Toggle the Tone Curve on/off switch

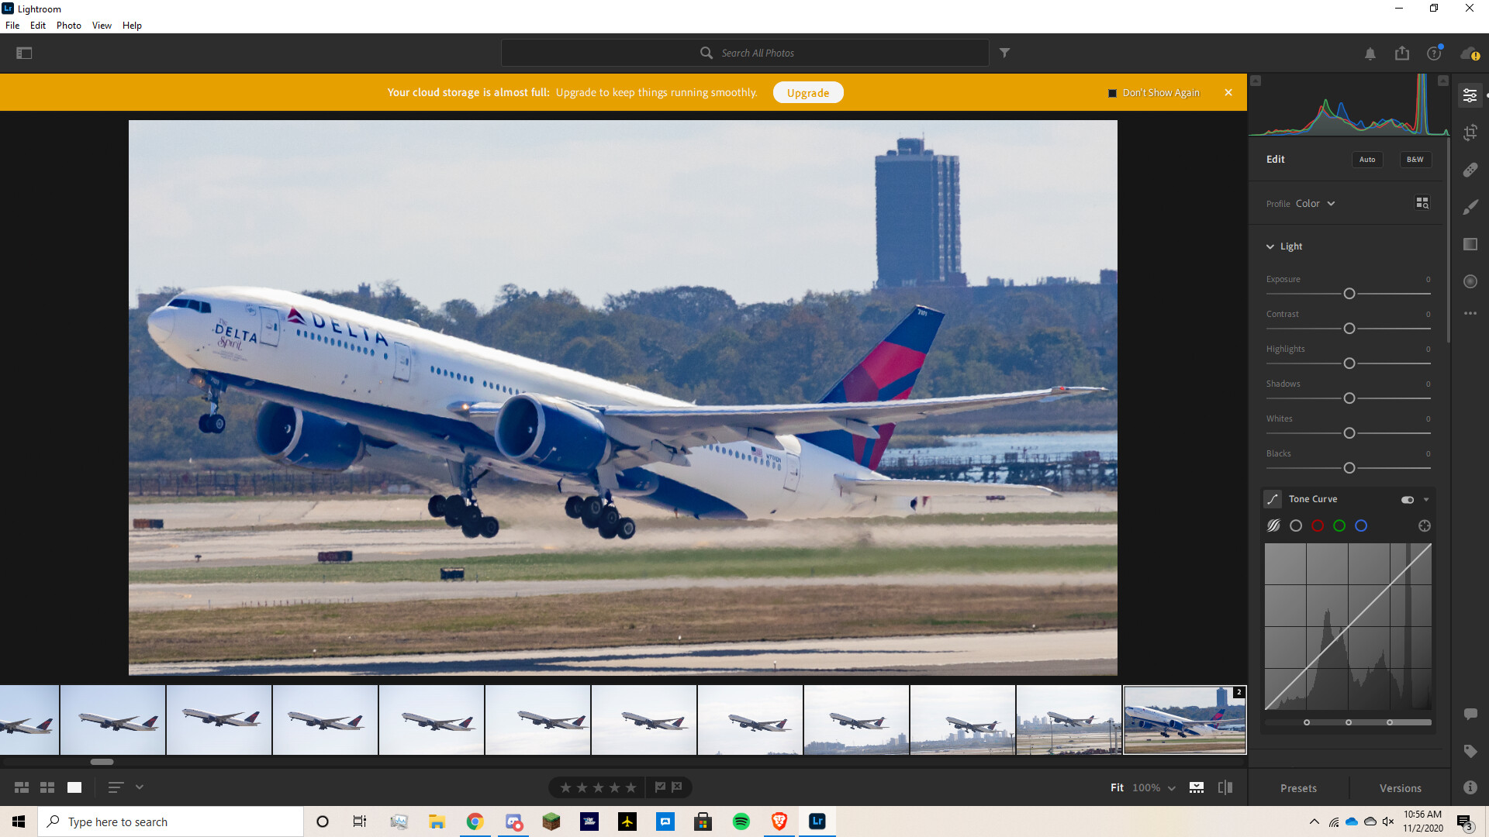tap(1407, 499)
